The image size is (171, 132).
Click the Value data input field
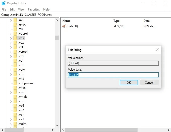[113, 75]
